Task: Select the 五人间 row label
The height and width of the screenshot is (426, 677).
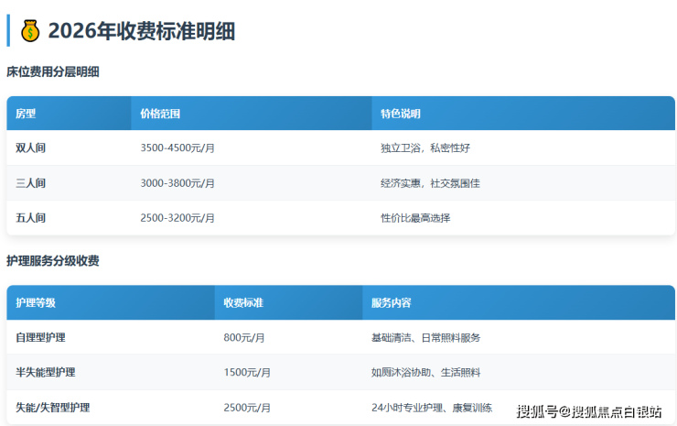Action: coord(31,218)
